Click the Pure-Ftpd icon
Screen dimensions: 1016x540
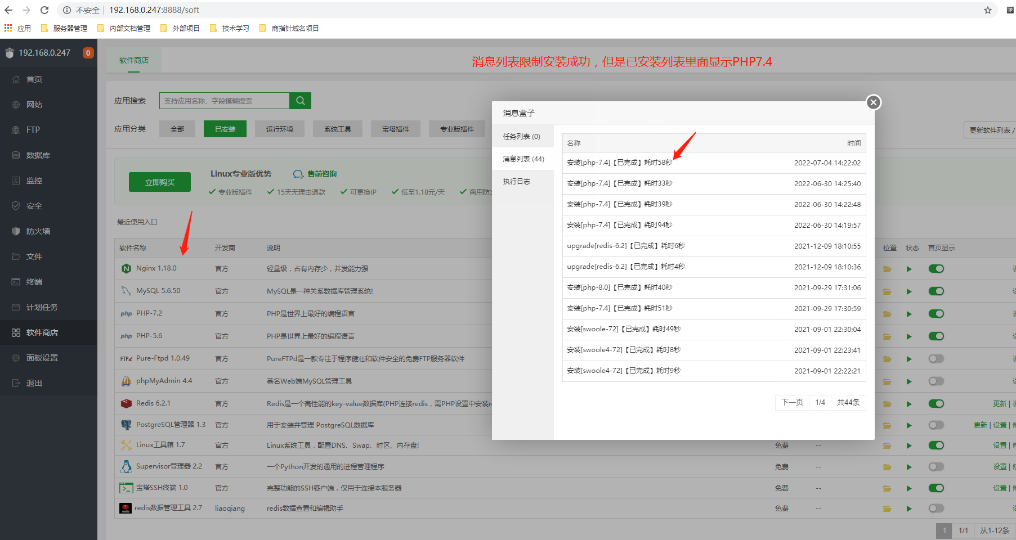(126, 359)
